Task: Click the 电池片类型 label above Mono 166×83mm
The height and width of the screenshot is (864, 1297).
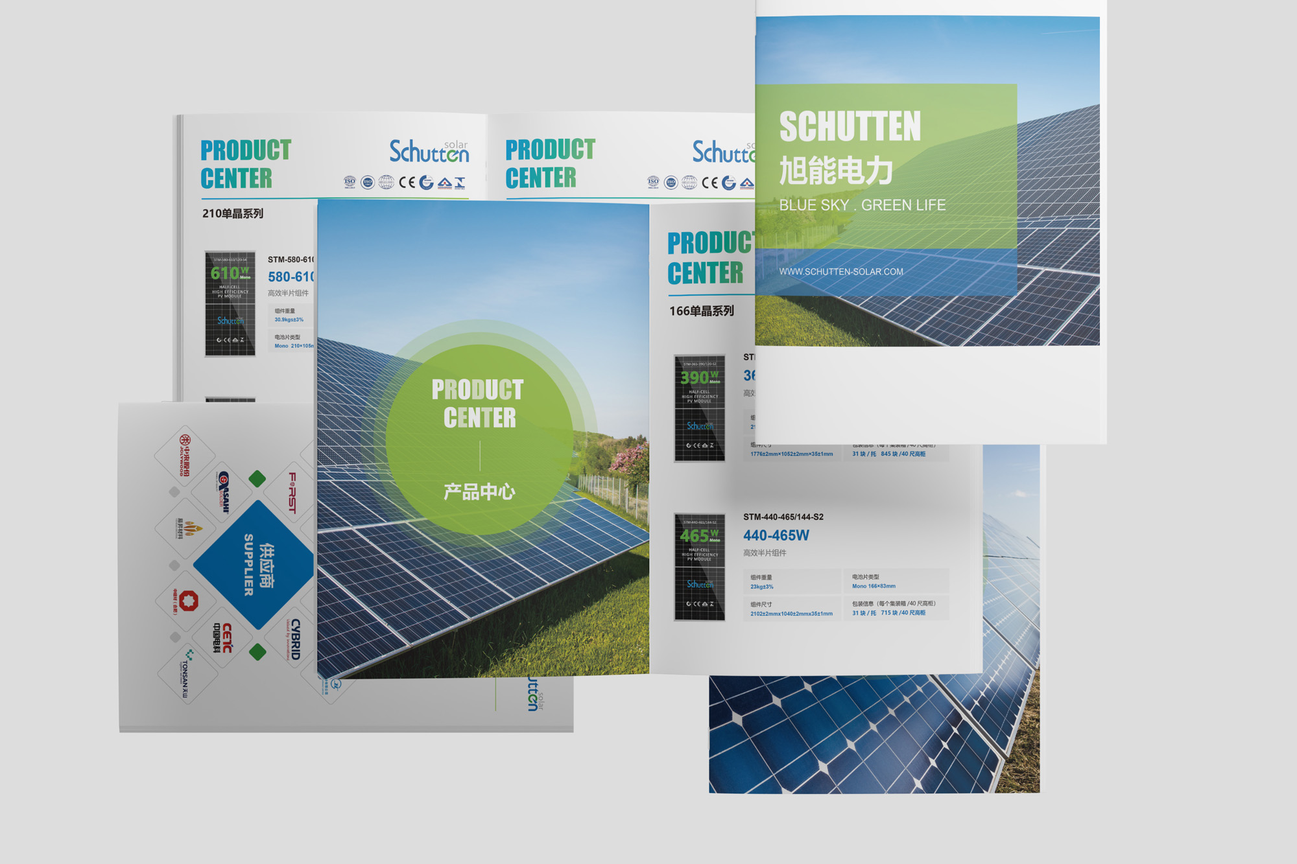Action: click(865, 577)
